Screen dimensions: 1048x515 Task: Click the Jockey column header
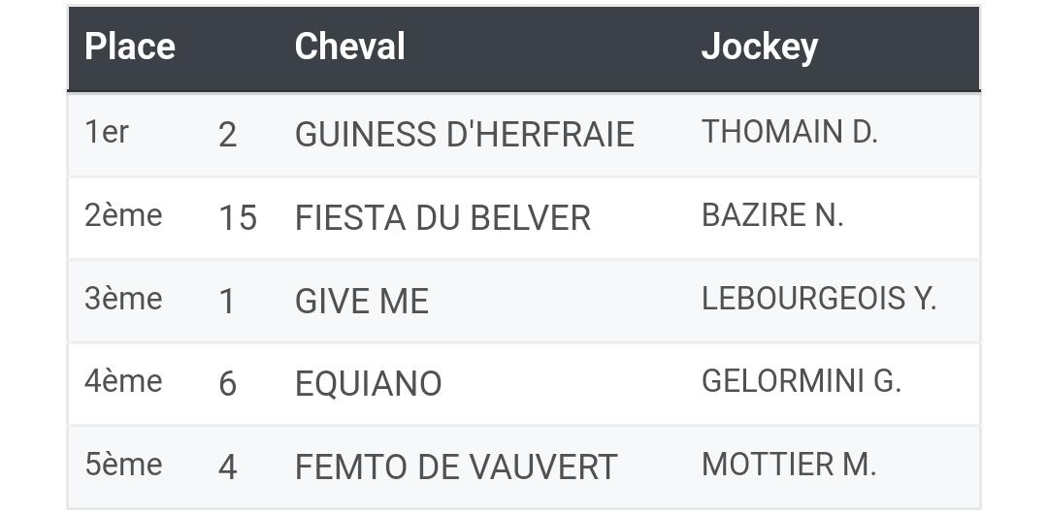tap(759, 48)
